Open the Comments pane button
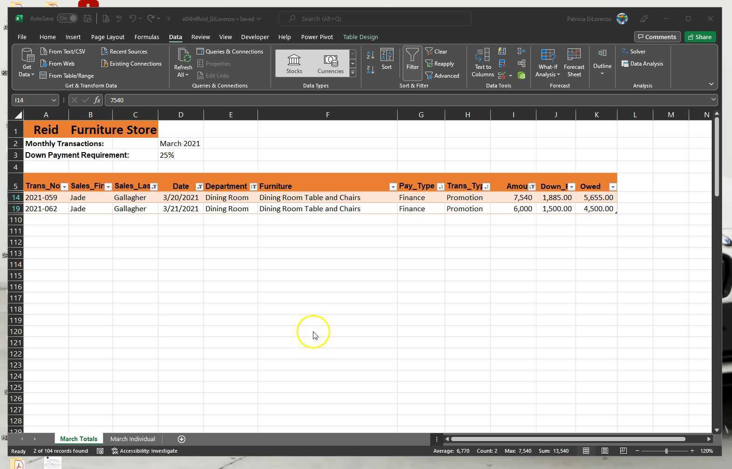 (657, 37)
